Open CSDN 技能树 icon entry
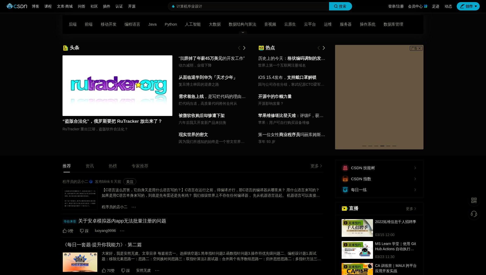 click(345, 168)
